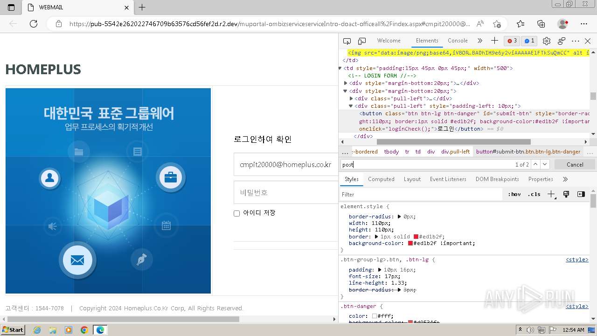Open browser Collections
Image resolution: width=597 pixels, height=336 pixels.
coord(541,24)
